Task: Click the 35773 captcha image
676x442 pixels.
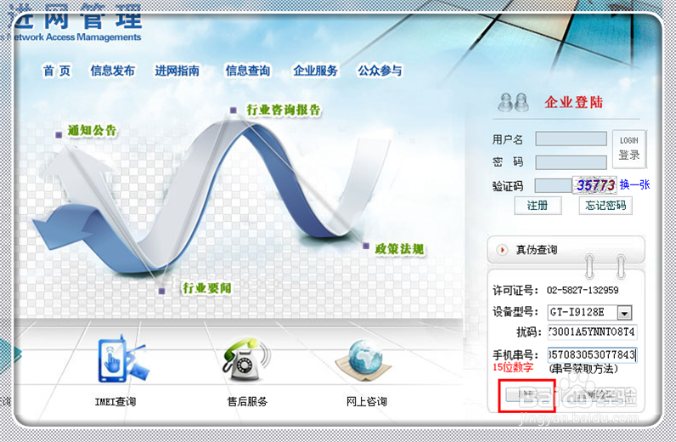Action: coord(594,185)
